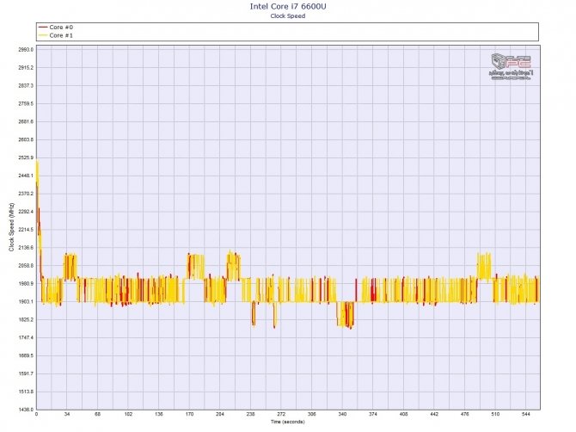Screen dimensions: 576x432
Task: Click the chart title Intel Core i7 6600U
Action: [x=288, y=6]
